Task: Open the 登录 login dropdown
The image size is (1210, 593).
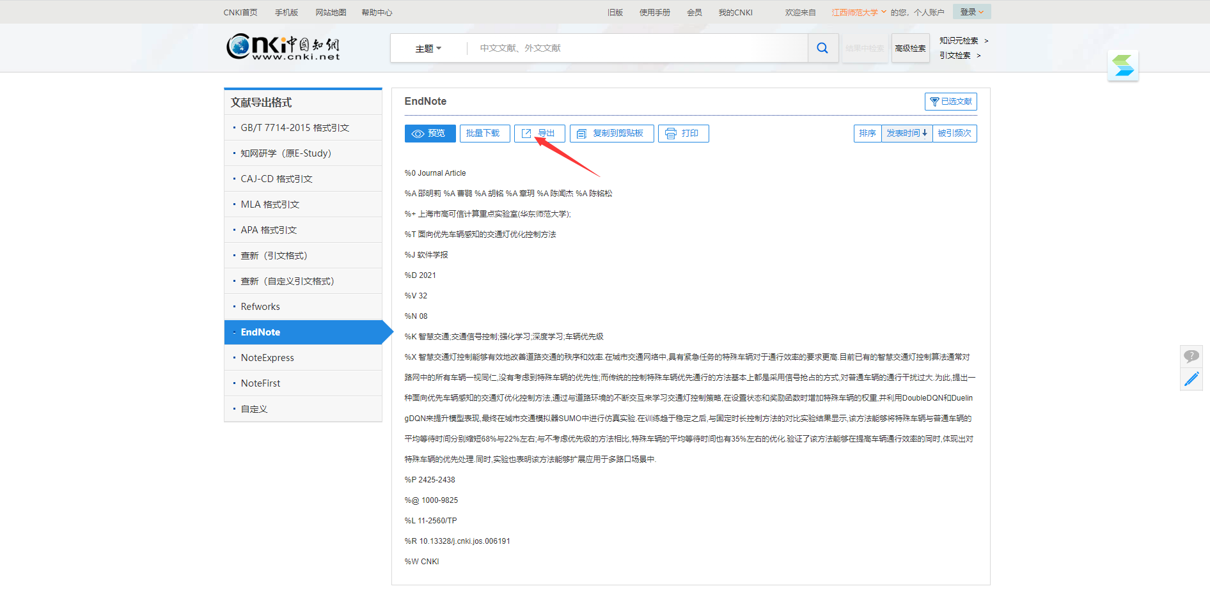Action: tap(971, 12)
